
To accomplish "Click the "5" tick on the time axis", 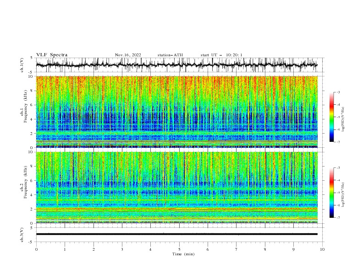I will (179, 249).
